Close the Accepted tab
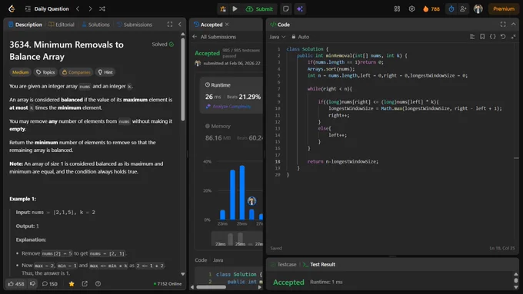This screenshot has width=523, height=294. point(227,25)
